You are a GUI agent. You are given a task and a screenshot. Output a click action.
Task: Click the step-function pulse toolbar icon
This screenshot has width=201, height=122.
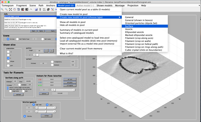[31, 9]
